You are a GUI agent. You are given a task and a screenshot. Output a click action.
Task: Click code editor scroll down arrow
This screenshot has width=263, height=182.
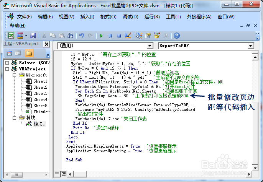coord(255,168)
